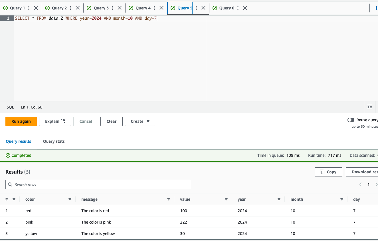The image size is (378, 241).
Task: Switch to the Query 6 tab
Action: click(224, 8)
